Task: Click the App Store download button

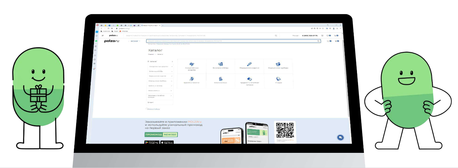Action: coord(167,142)
